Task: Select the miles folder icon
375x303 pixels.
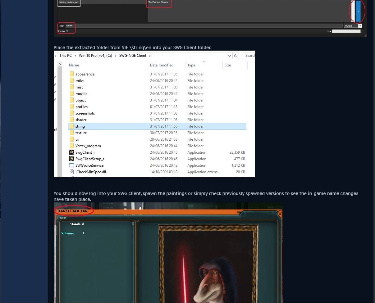Action: pos(72,81)
